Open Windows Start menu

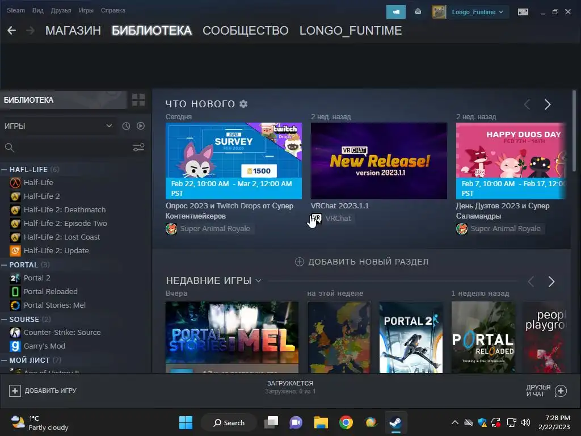pos(186,422)
